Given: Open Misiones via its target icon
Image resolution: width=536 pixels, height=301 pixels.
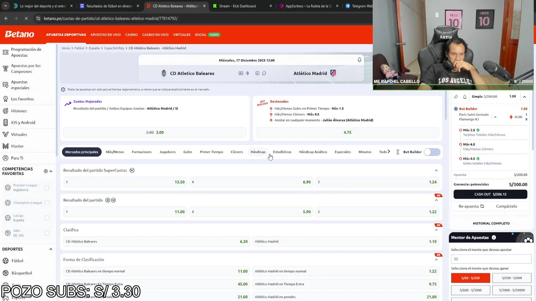Looking at the screenshot, I should point(5,111).
